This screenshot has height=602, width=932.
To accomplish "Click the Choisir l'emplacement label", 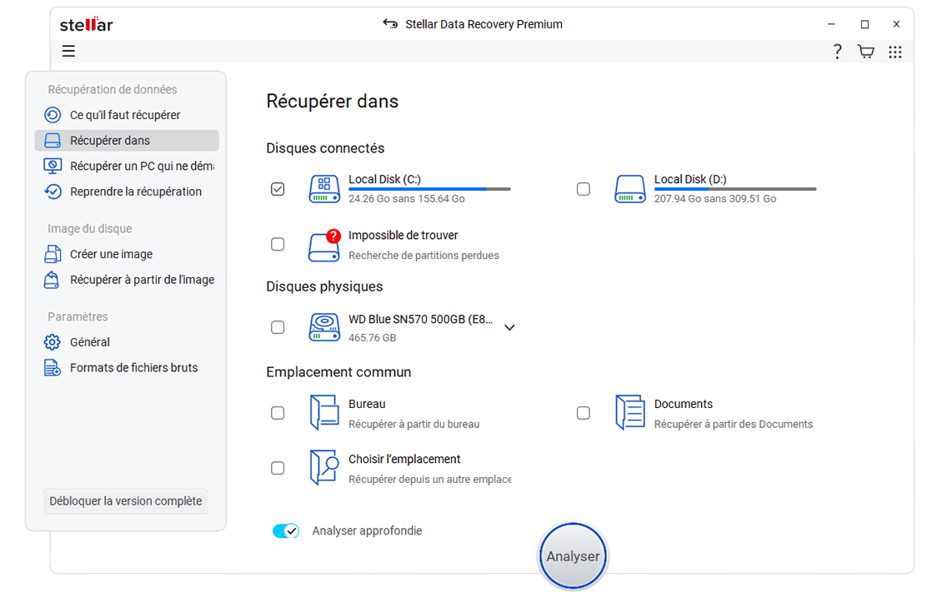I will tap(404, 459).
